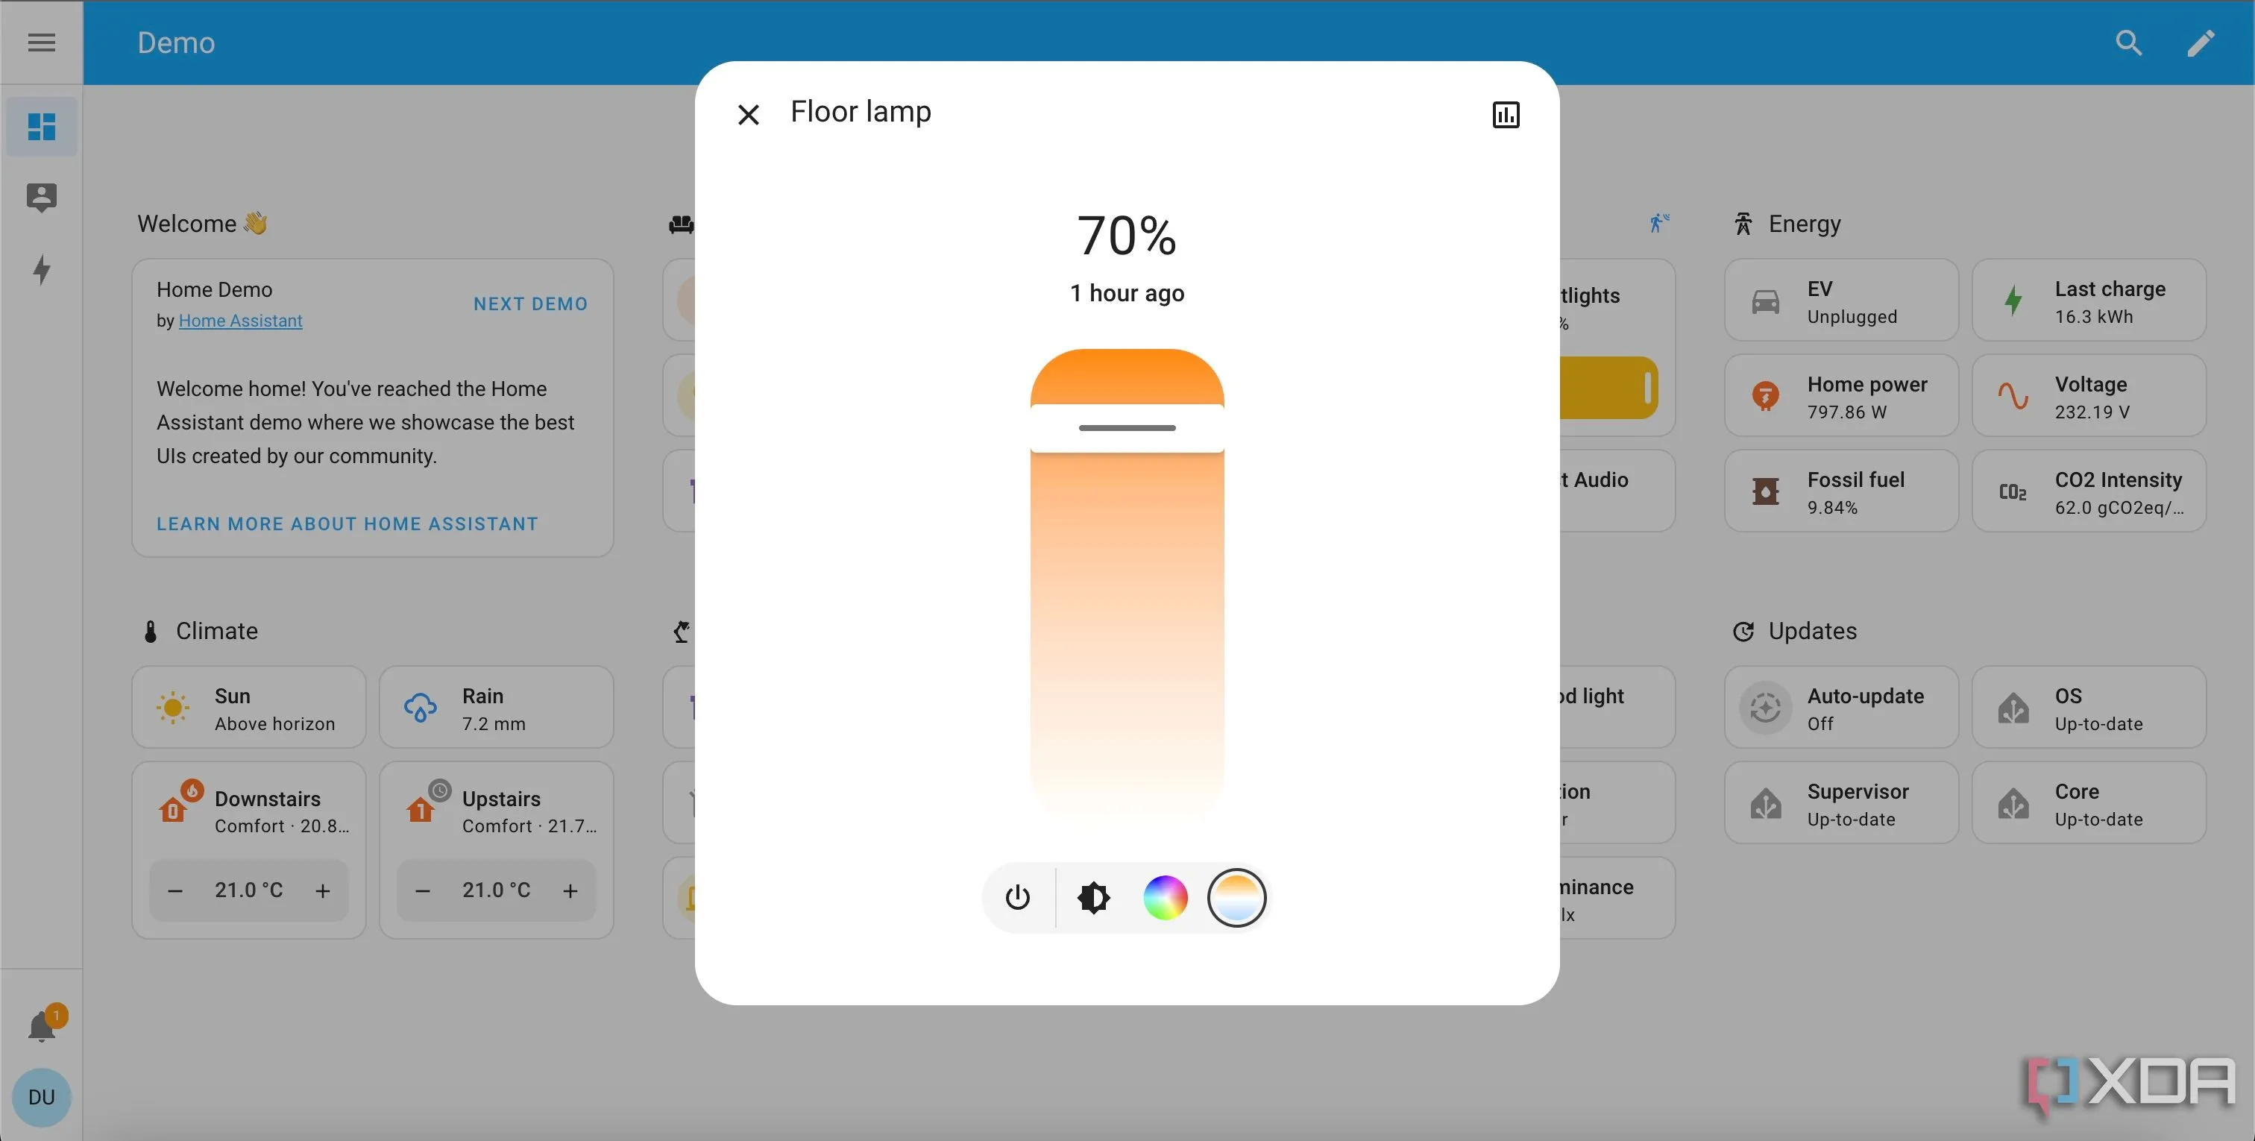Open the dashboard overview sidebar icon

click(x=41, y=127)
